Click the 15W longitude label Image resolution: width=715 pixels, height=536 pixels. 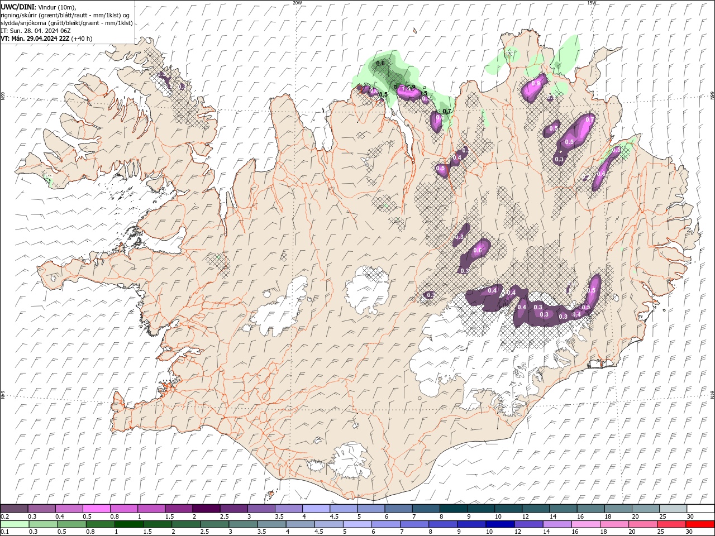pos(592,3)
